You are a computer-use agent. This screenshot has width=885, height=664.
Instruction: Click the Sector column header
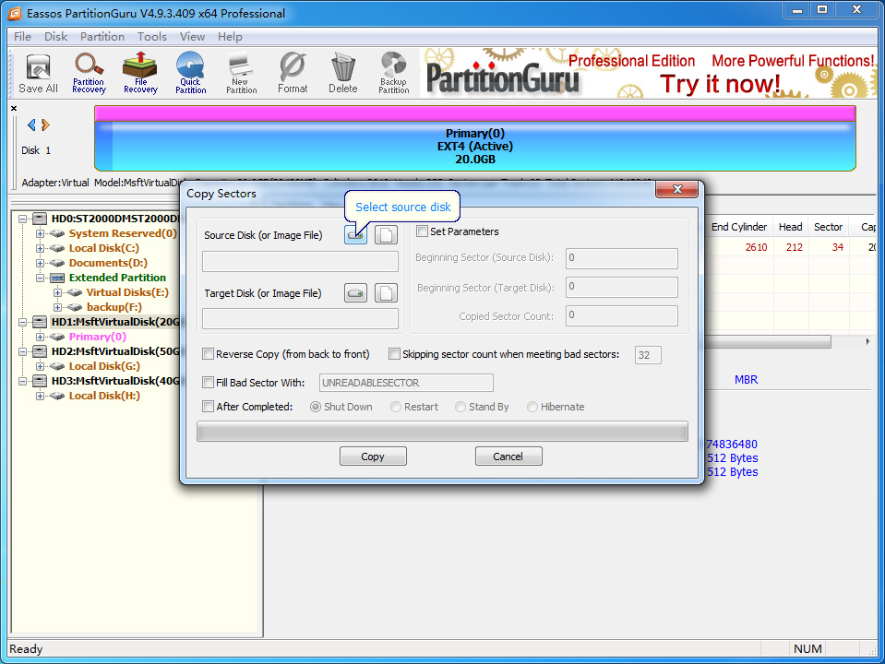[x=828, y=227]
